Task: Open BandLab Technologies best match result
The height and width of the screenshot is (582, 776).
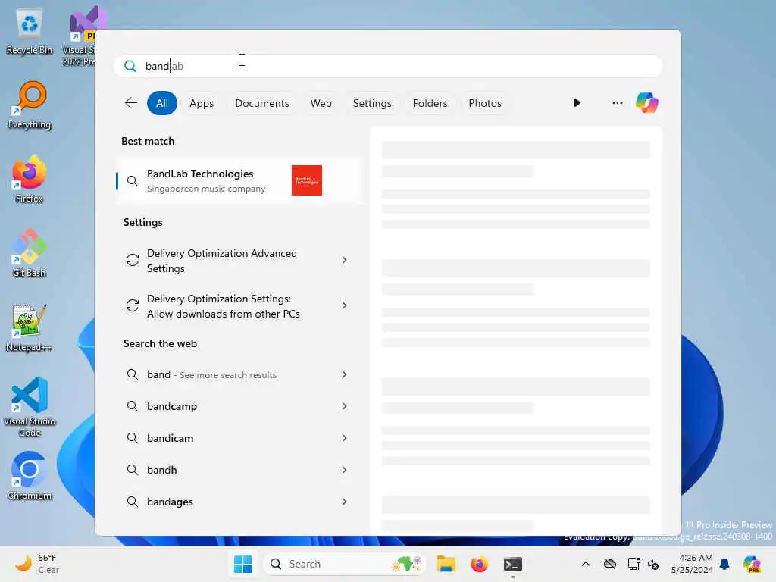Action: pos(239,180)
